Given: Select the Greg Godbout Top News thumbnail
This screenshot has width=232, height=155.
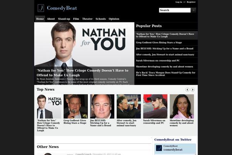Looking at the screenshot, I should click(76, 106).
